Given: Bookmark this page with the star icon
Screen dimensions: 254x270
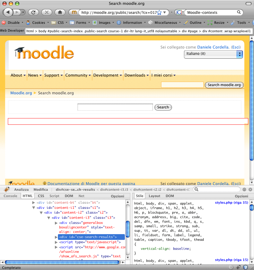Looking at the screenshot, I should (159, 12).
